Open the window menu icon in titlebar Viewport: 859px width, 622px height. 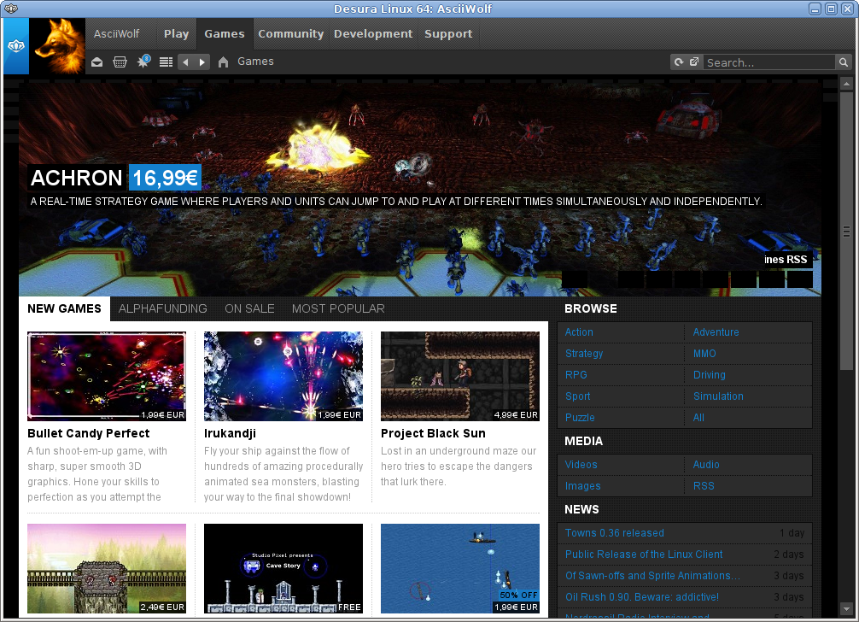pos(11,9)
